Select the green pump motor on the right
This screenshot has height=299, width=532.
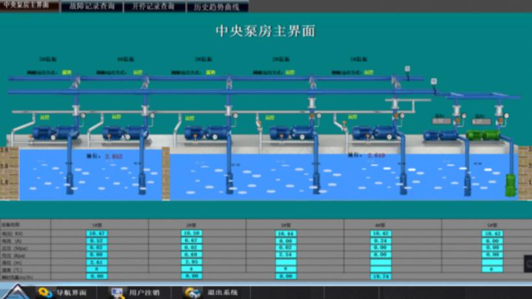coord(483,135)
